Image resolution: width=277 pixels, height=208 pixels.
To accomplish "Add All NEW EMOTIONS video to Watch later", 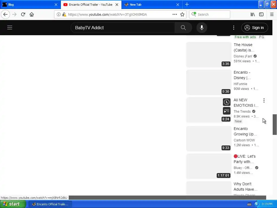I will click(227, 102).
